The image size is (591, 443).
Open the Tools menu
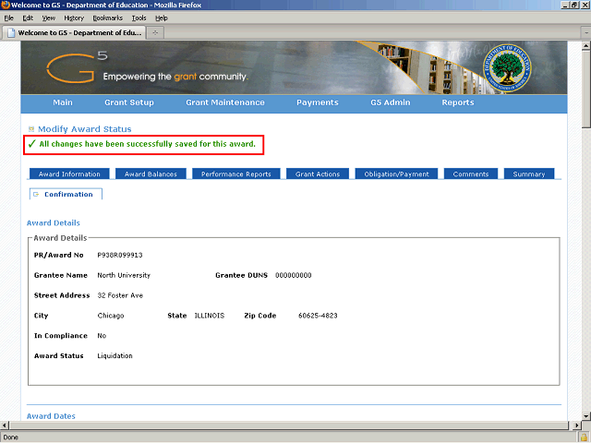(139, 18)
